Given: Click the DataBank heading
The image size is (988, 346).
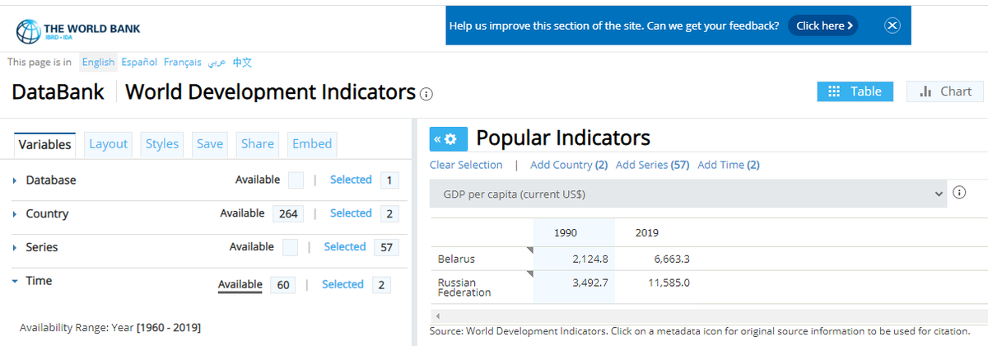Looking at the screenshot, I should (x=58, y=92).
